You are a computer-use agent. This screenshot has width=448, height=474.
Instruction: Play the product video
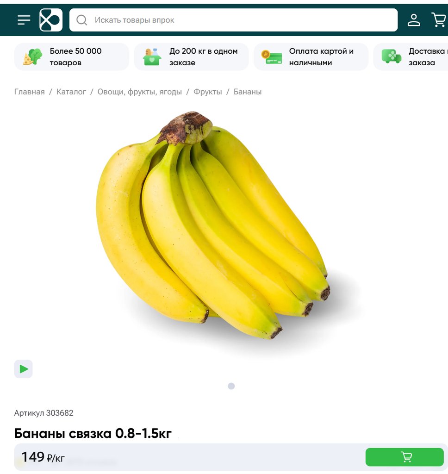tap(23, 369)
